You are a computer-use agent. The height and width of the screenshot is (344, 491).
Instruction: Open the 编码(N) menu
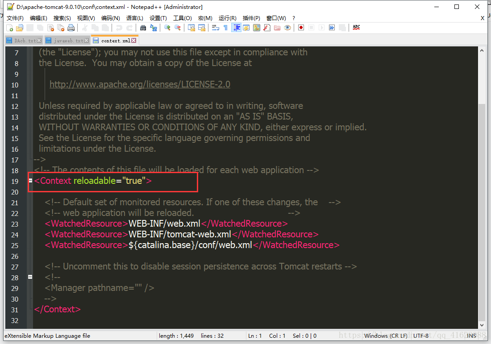(111, 18)
